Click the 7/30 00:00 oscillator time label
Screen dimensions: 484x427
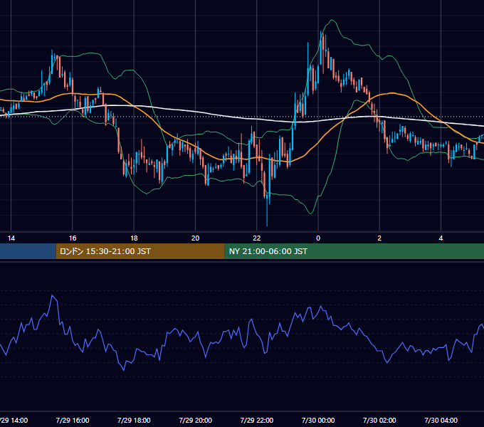click(318, 420)
